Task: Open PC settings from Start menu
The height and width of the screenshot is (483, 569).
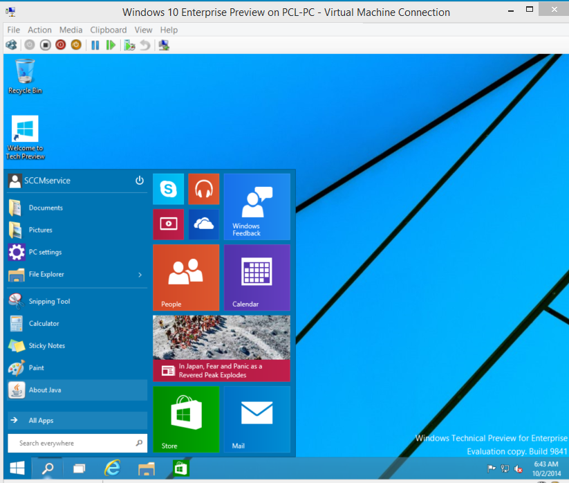Action: pos(45,253)
